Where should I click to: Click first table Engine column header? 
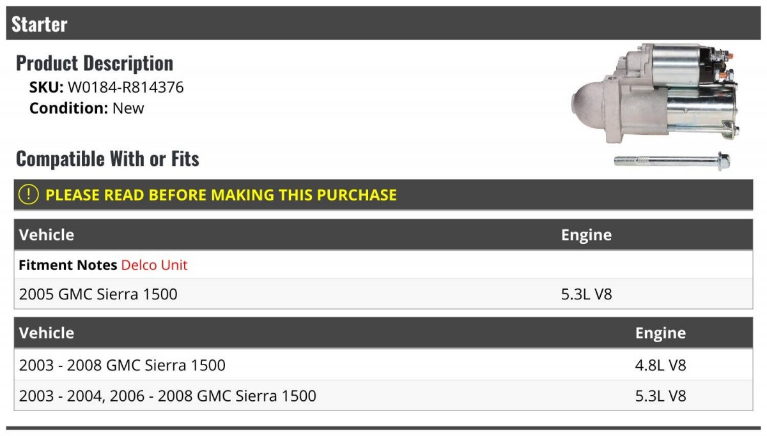[586, 235]
